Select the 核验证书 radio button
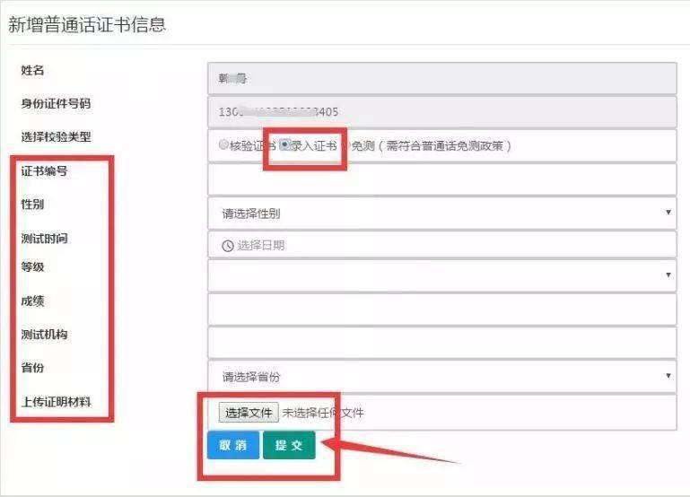This screenshot has height=497, width=690. point(223,144)
